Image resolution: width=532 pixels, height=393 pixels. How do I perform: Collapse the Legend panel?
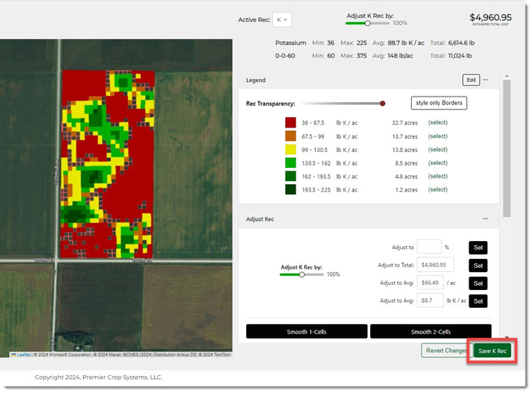[x=486, y=80]
